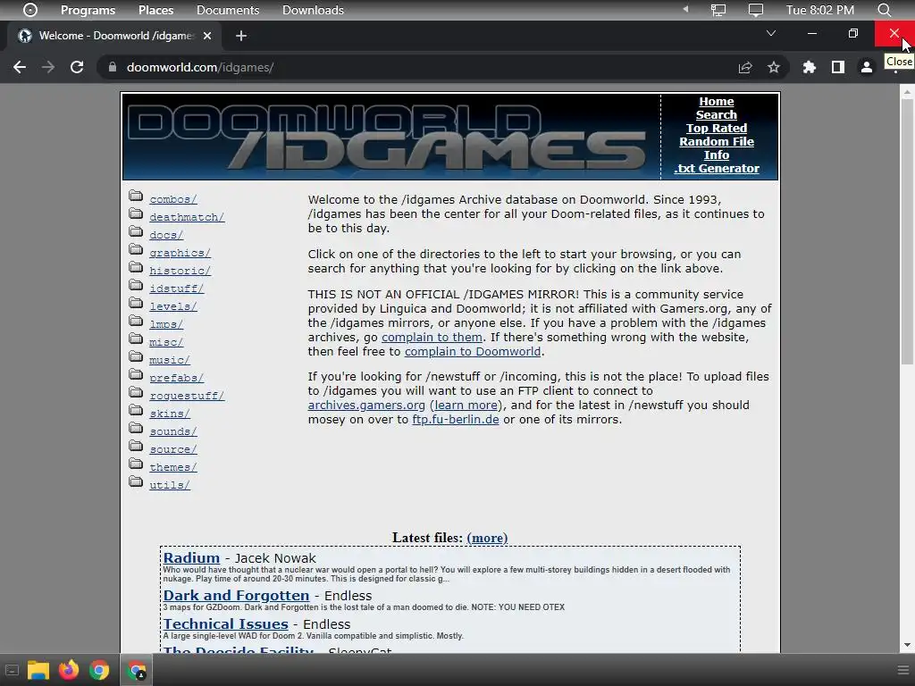Open the profile avatar menu
The width and height of the screenshot is (915, 686).
point(867,67)
